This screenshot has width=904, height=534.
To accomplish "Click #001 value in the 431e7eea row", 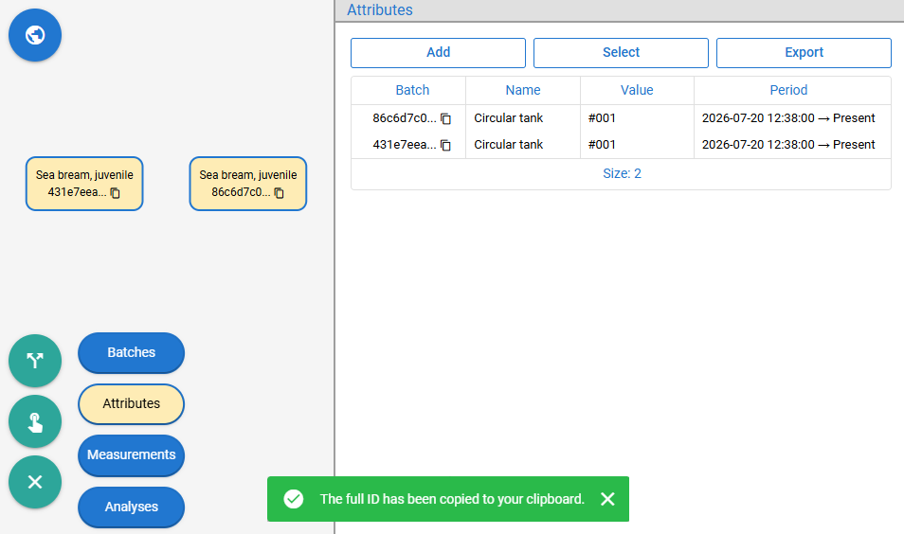I will click(602, 145).
